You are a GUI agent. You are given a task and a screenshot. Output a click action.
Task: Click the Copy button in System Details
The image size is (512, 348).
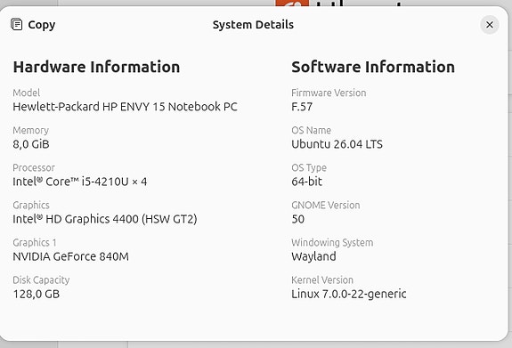point(33,25)
